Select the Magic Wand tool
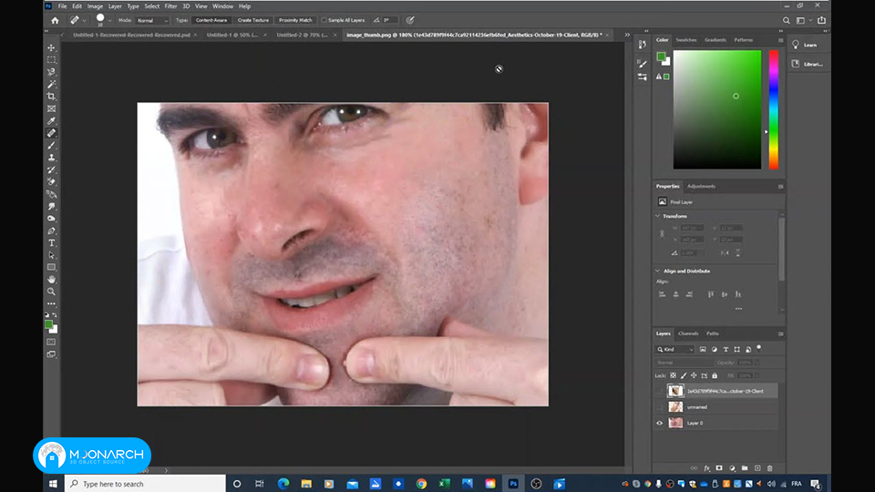The width and height of the screenshot is (875, 492). (x=51, y=84)
